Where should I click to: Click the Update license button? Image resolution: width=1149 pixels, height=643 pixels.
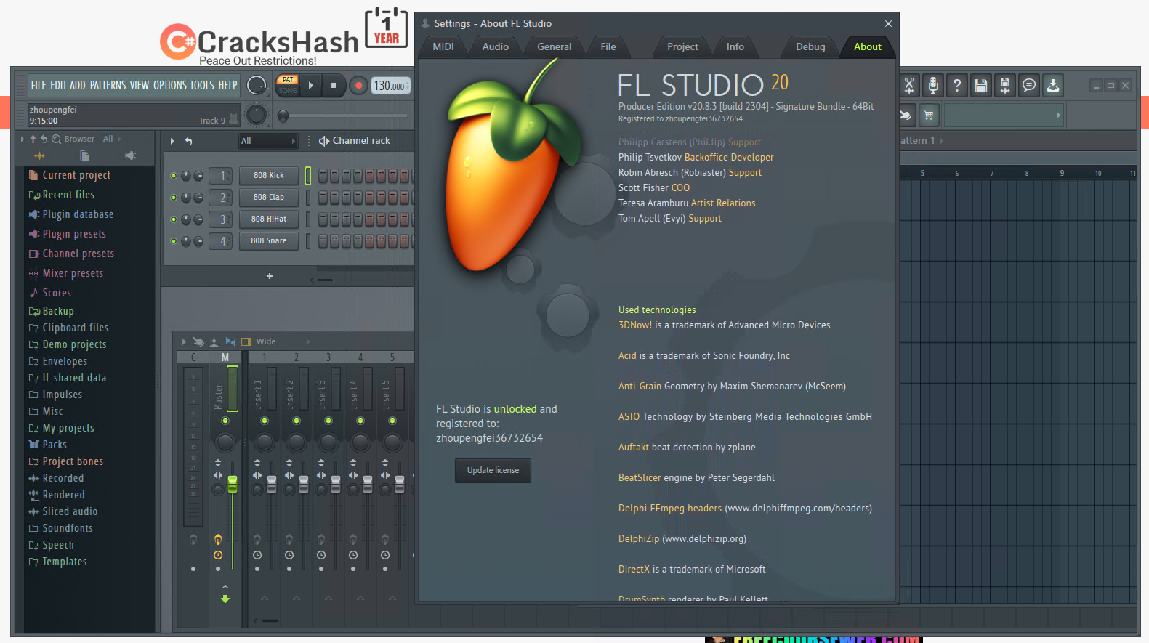coord(493,470)
